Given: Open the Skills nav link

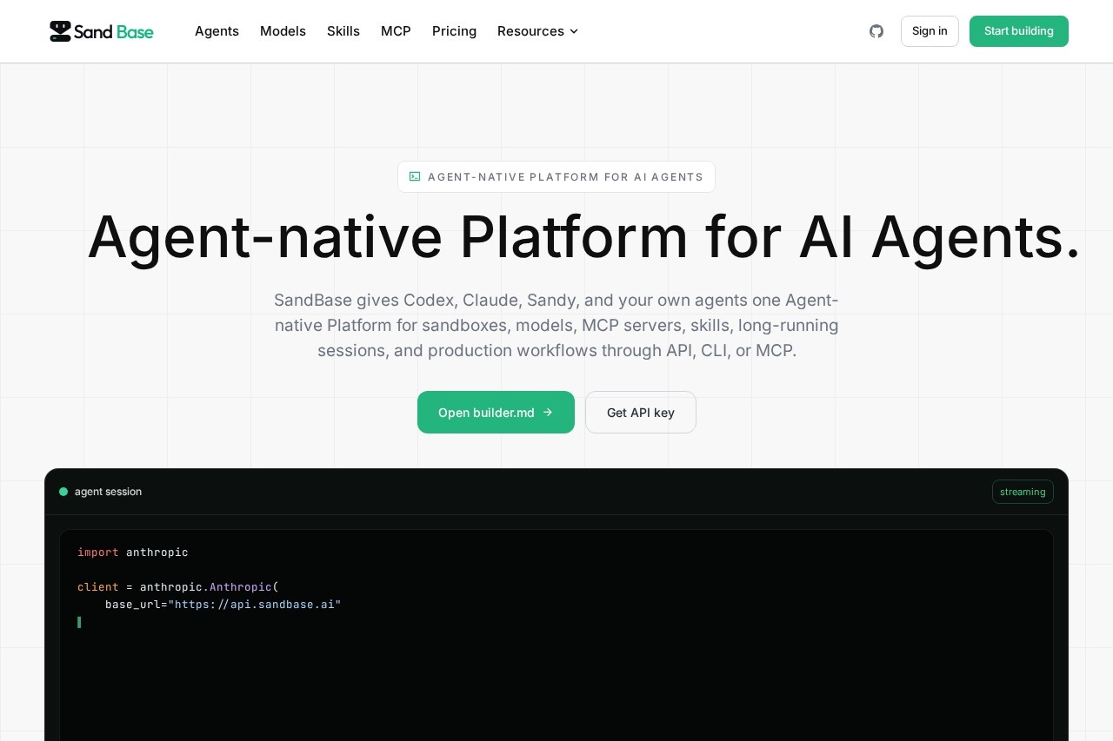Looking at the screenshot, I should tap(343, 31).
